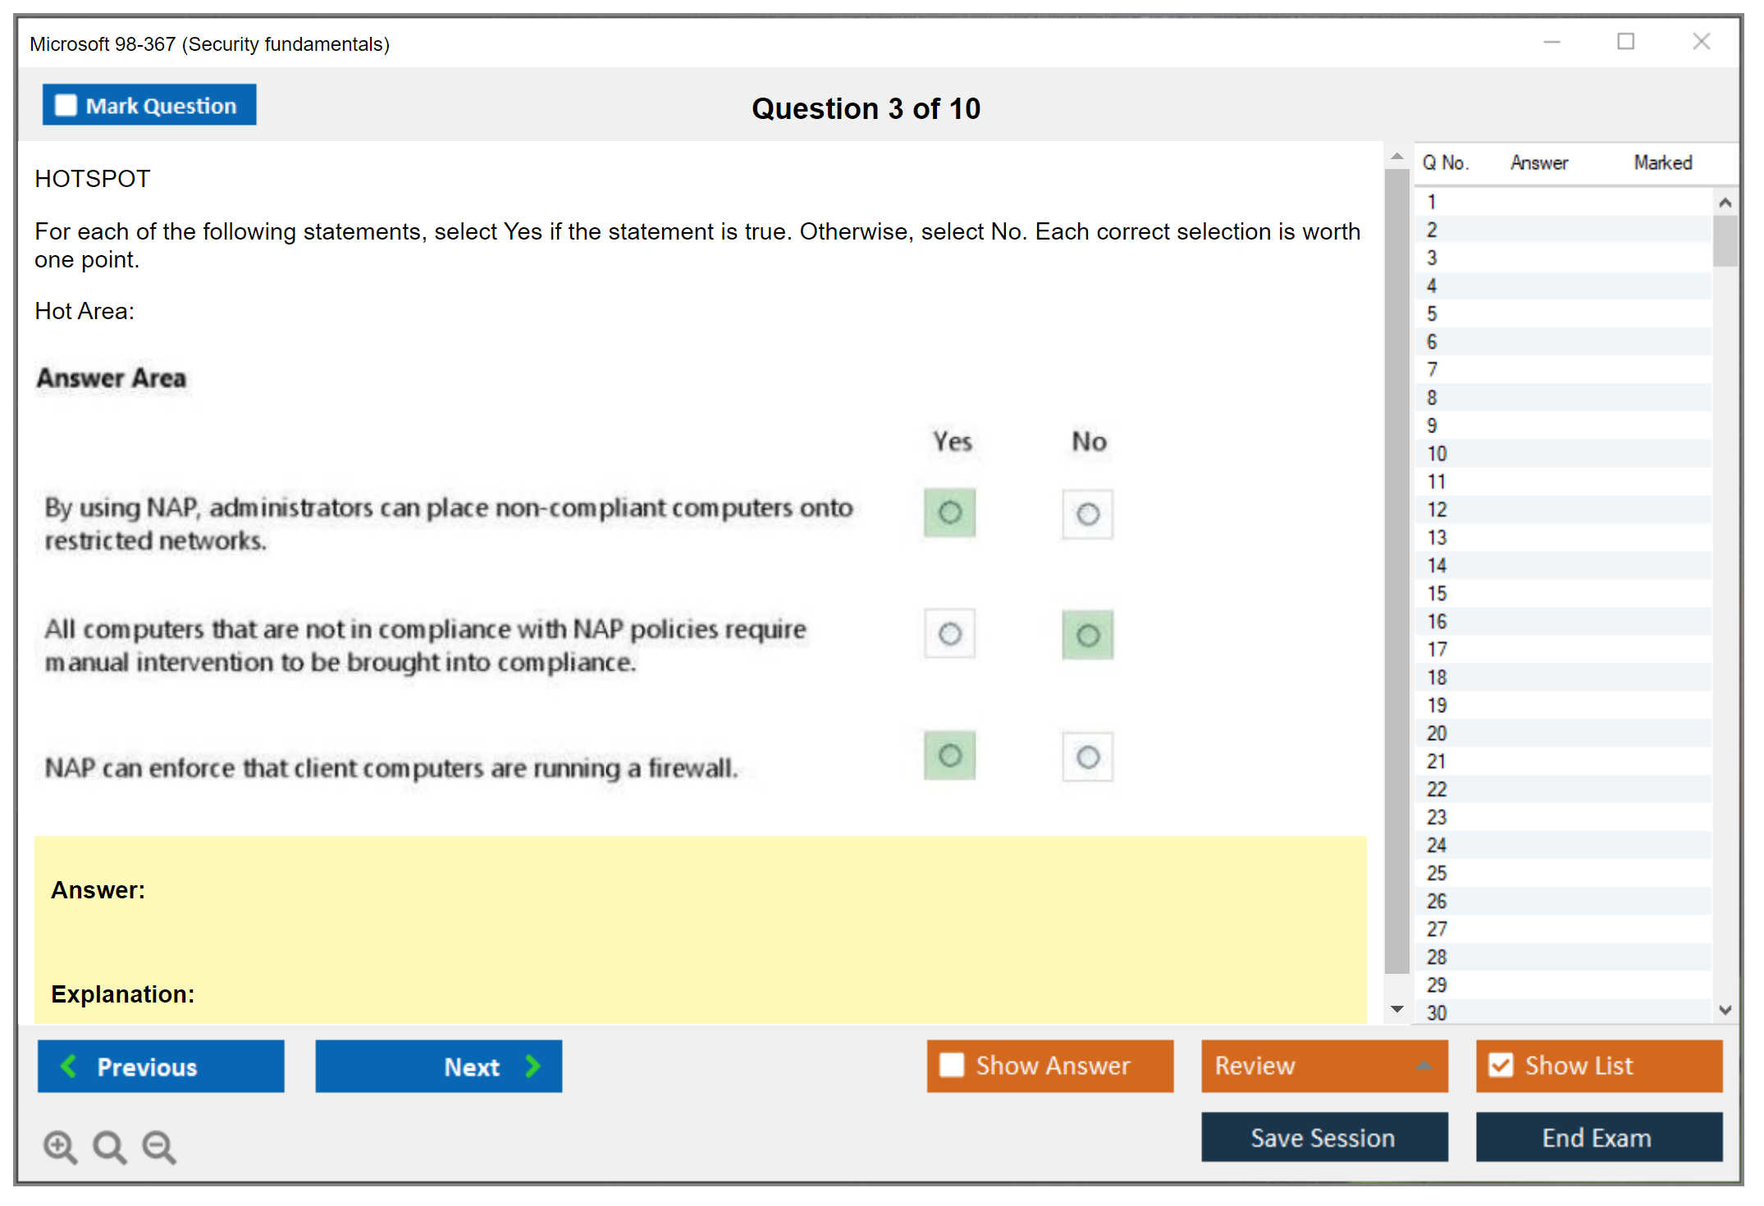This screenshot has height=1206, width=1764.
Task: Click the question pane scroll-down arrow
Action: point(1397,1009)
